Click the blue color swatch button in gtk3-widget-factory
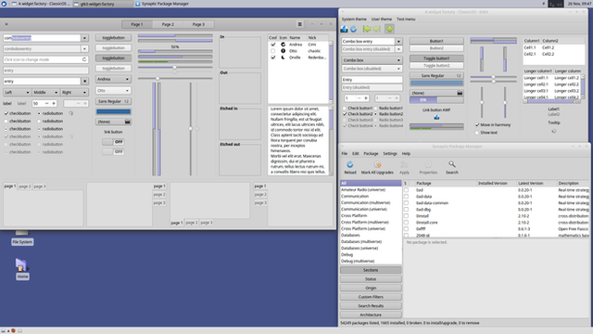This screenshot has width=593, height=334. coord(113,111)
